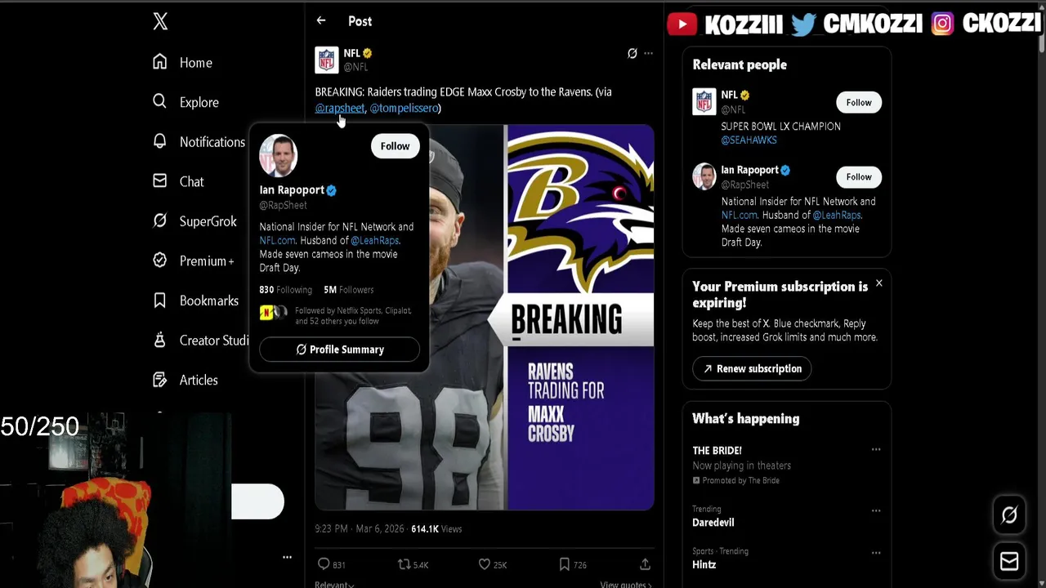Viewport: 1046px width, 588px height.
Task: Click the 614.1K Views count
Action: (436, 529)
